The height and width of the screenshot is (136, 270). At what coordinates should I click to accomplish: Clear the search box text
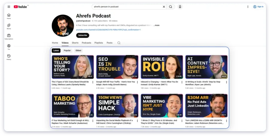pos(164,7)
